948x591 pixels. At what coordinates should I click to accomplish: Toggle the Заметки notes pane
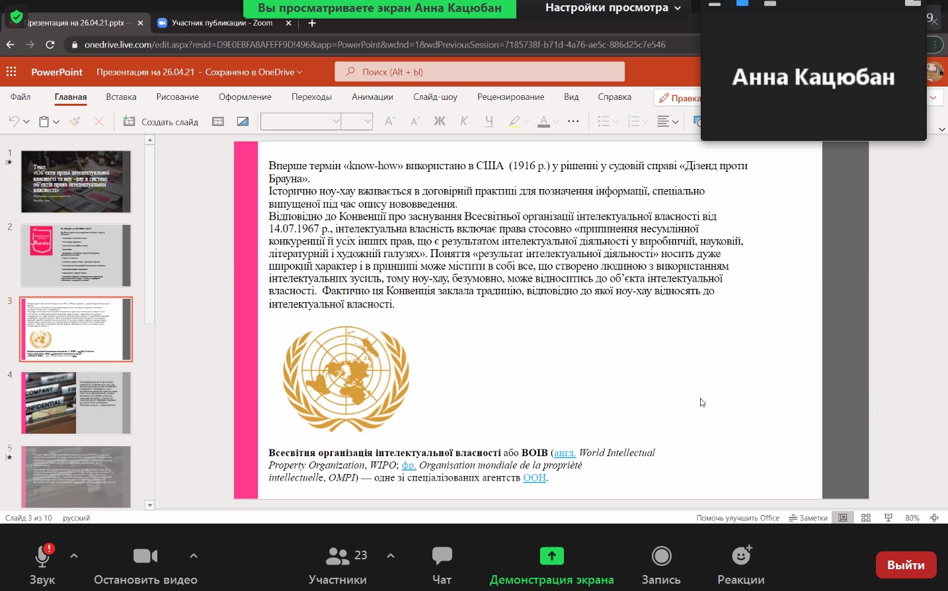808,518
